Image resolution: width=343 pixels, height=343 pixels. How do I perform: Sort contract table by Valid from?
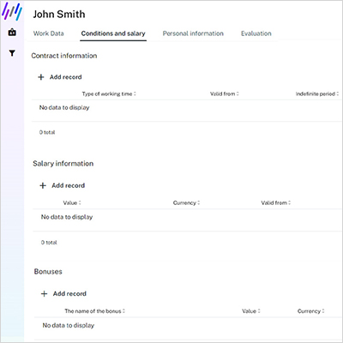point(225,93)
